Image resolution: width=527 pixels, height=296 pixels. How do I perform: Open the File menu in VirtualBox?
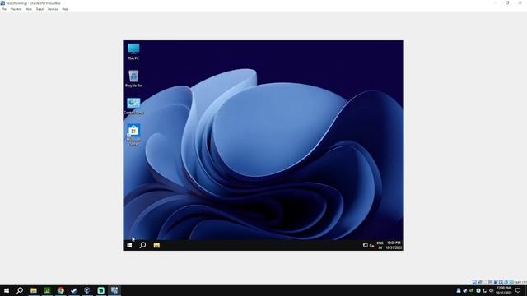[x=4, y=9]
